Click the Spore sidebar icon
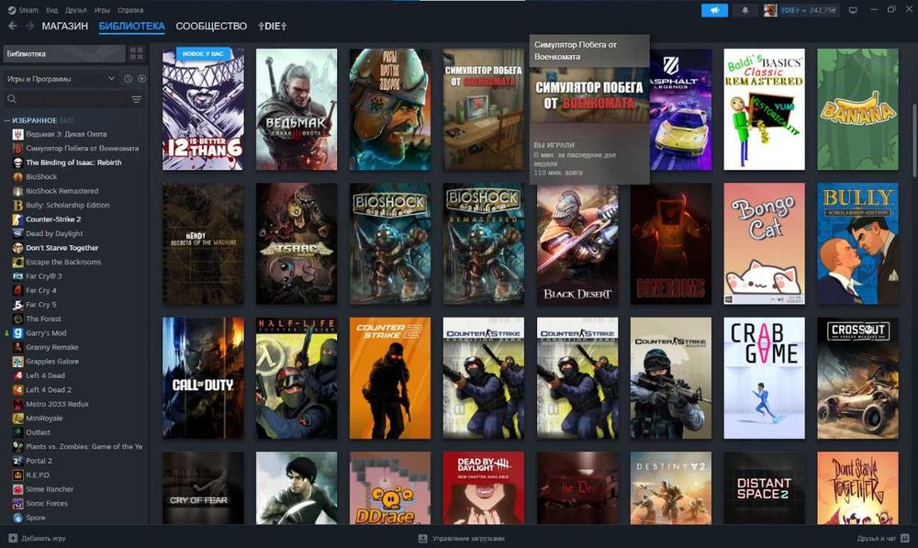 click(17, 518)
